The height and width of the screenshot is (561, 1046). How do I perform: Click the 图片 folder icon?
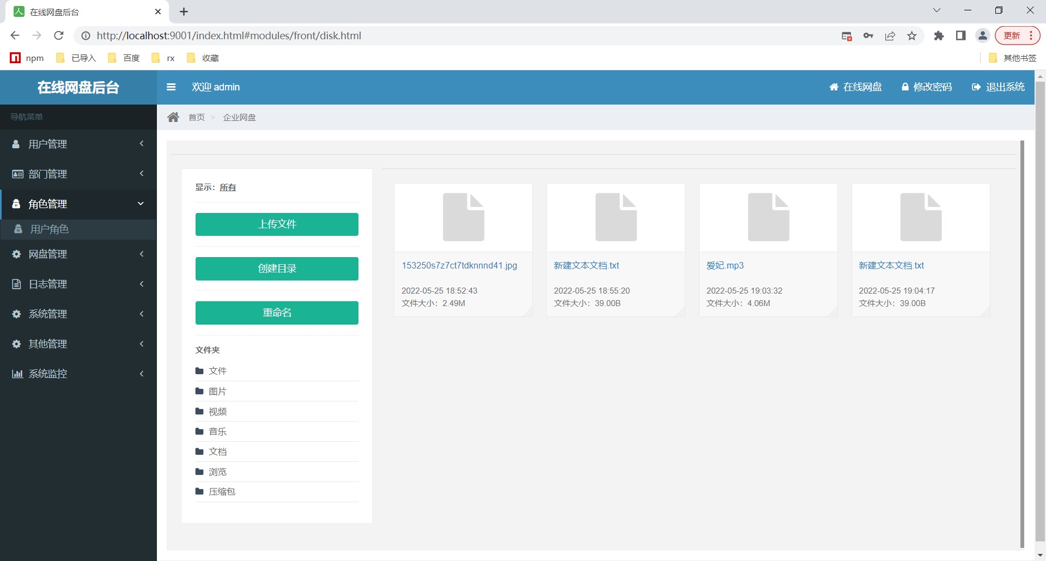[x=199, y=391]
